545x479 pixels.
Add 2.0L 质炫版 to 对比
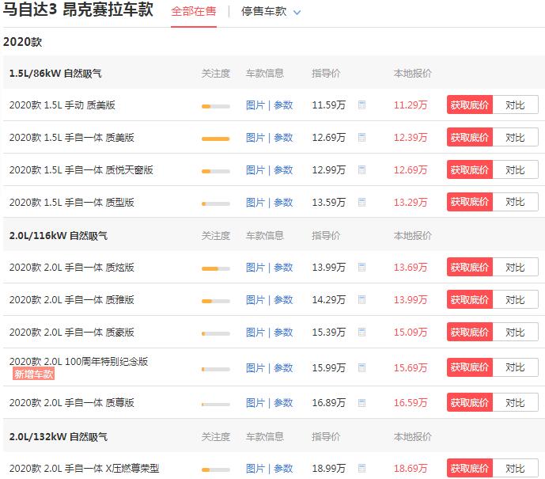point(516,267)
